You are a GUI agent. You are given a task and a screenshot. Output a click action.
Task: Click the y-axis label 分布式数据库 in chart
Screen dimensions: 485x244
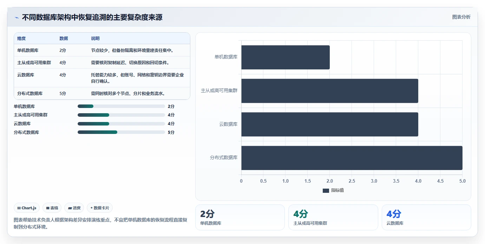tap(224, 158)
